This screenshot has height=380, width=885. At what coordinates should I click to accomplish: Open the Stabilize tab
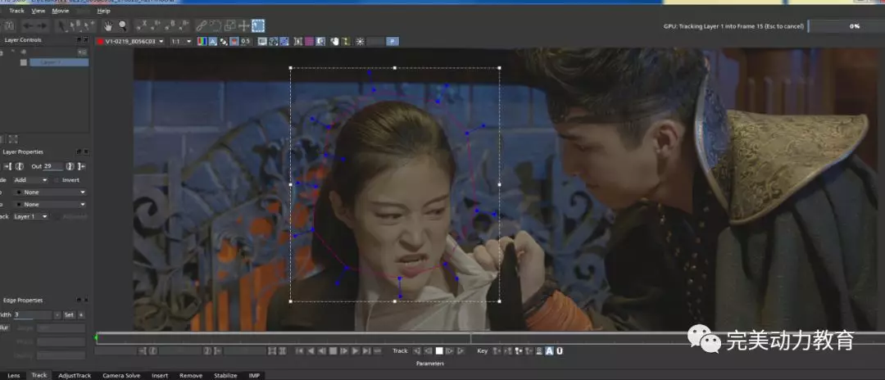tap(225, 375)
